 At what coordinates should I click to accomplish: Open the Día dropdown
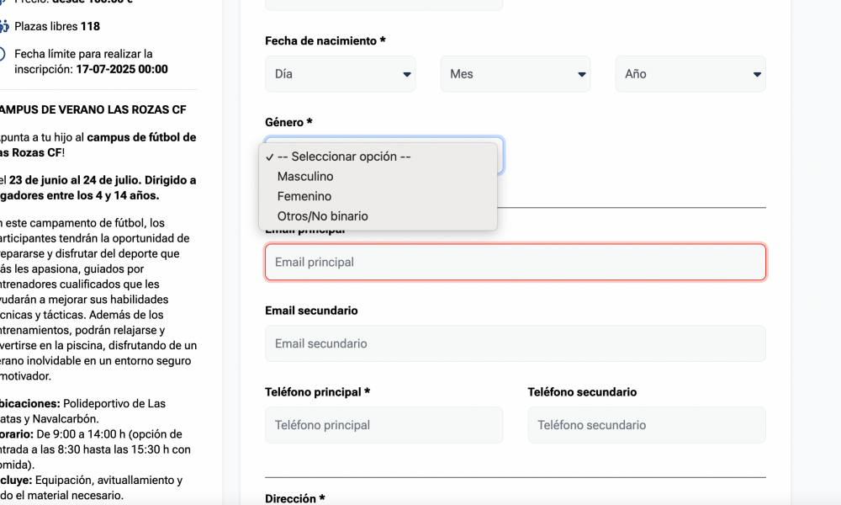coord(340,74)
